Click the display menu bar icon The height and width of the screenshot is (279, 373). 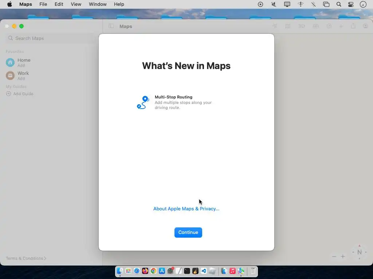[x=287, y=4]
